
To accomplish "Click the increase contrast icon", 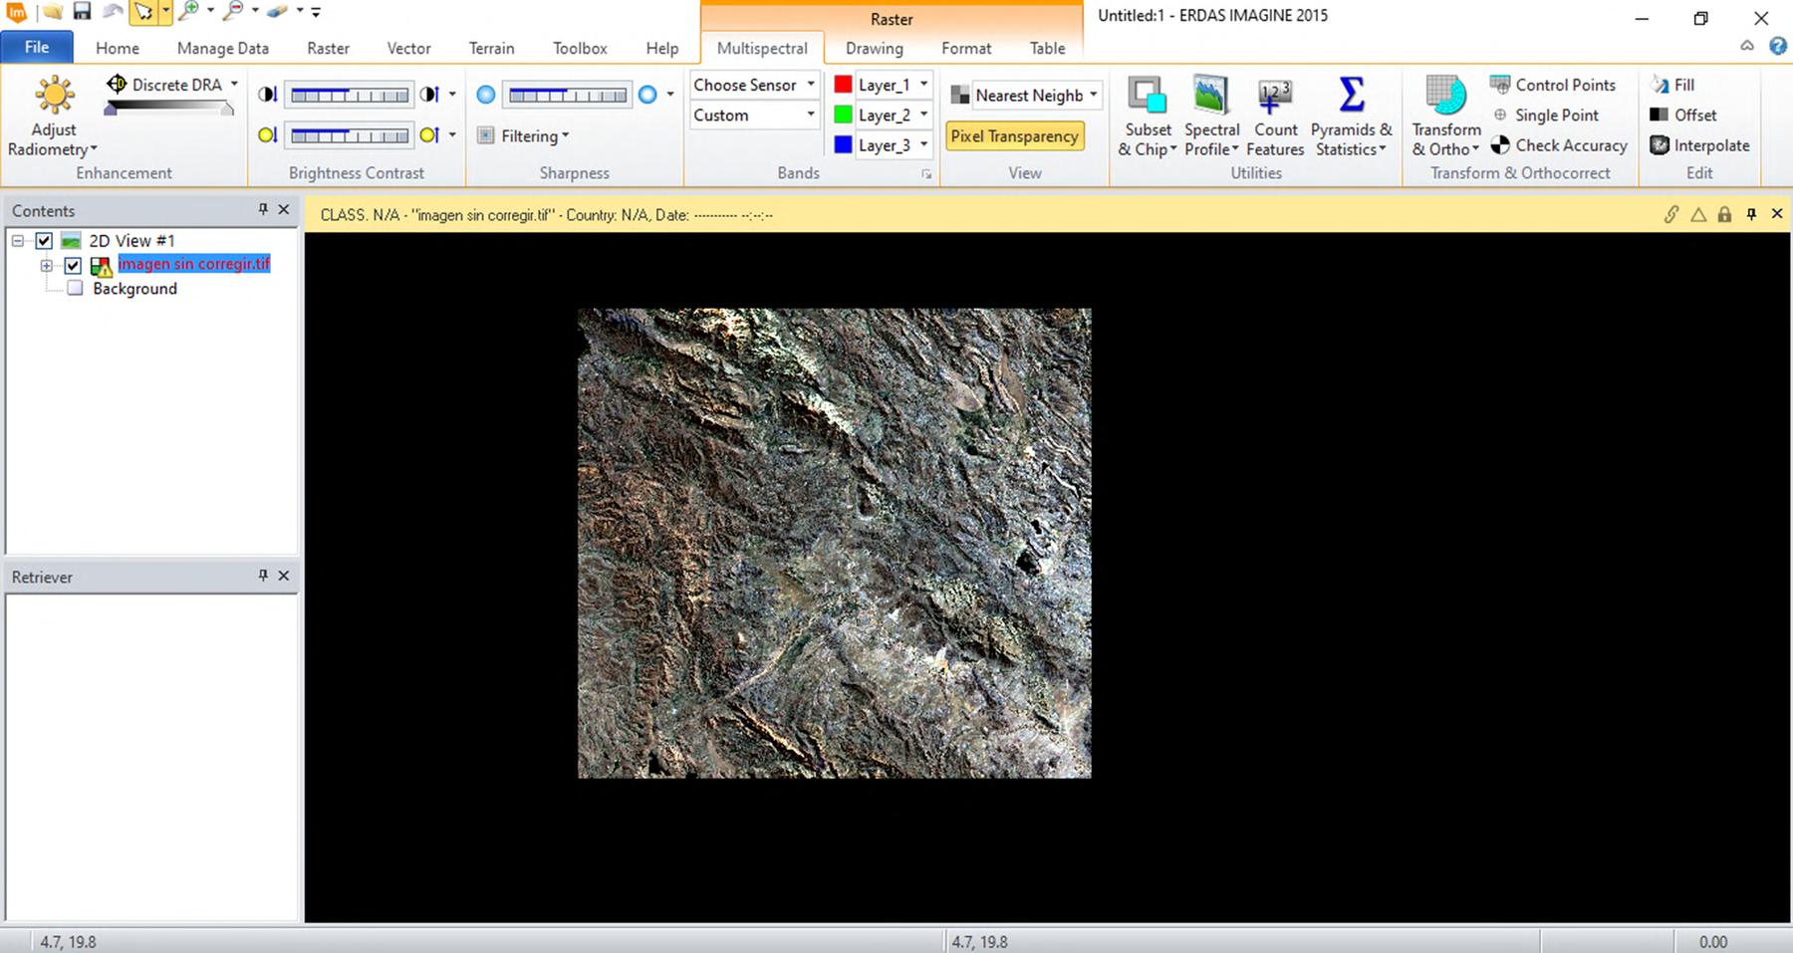I will pos(429,95).
